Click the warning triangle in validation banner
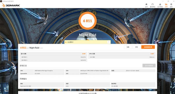Viewport: 175px width, 94px height. pyautogui.click(x=66, y=42)
